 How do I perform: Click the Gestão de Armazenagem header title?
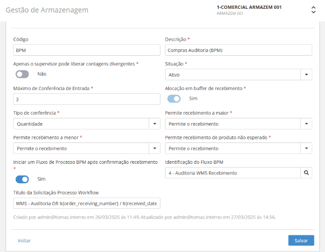click(x=47, y=10)
